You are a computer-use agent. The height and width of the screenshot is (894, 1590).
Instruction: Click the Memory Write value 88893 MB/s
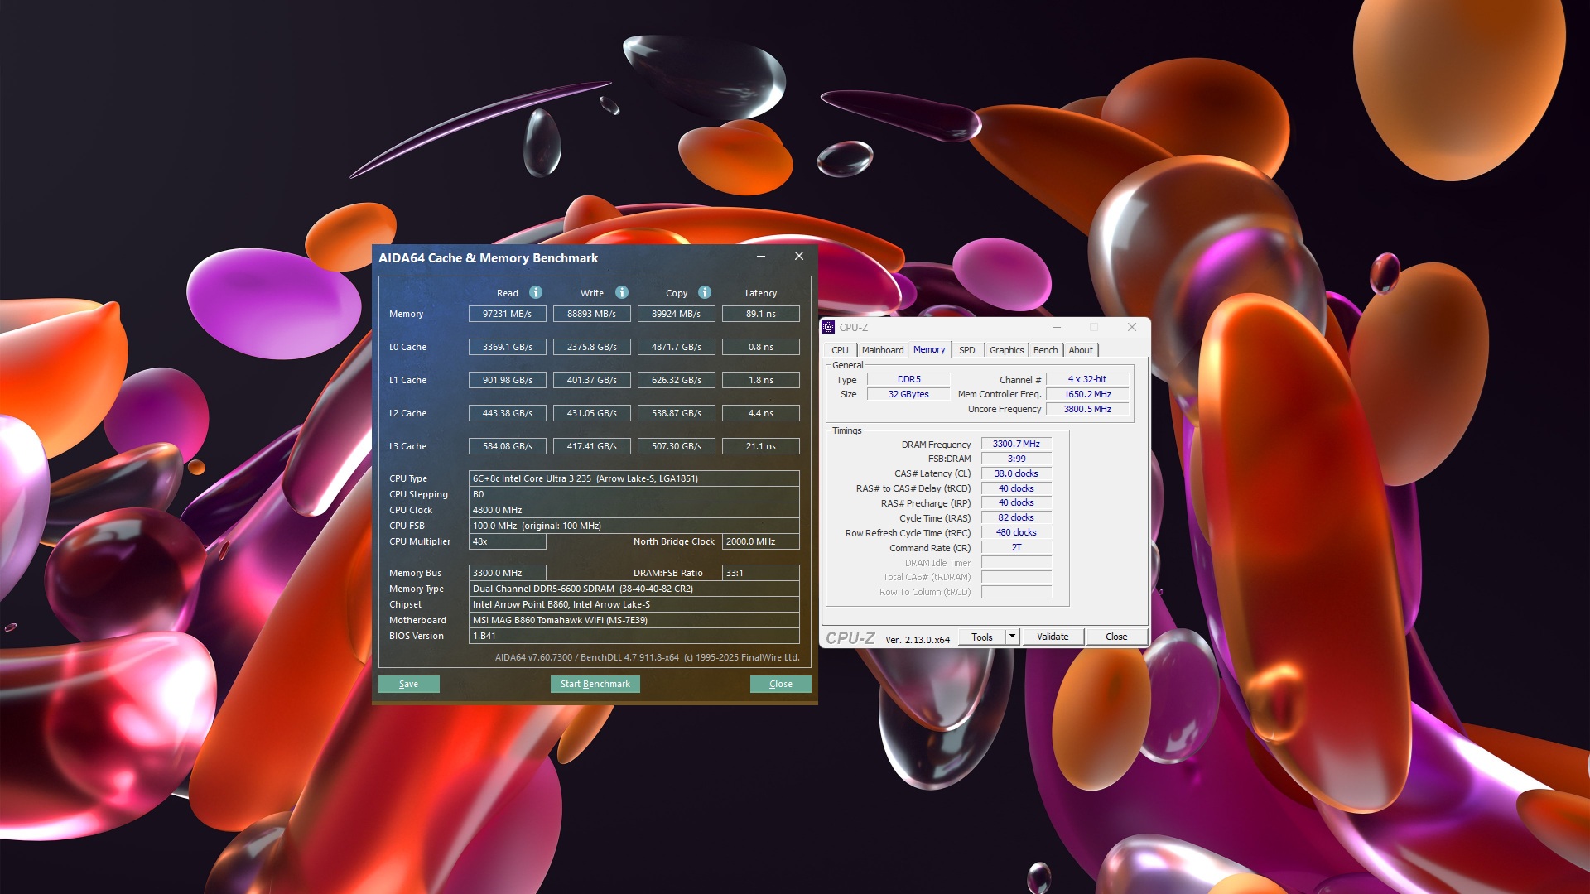[x=592, y=314]
